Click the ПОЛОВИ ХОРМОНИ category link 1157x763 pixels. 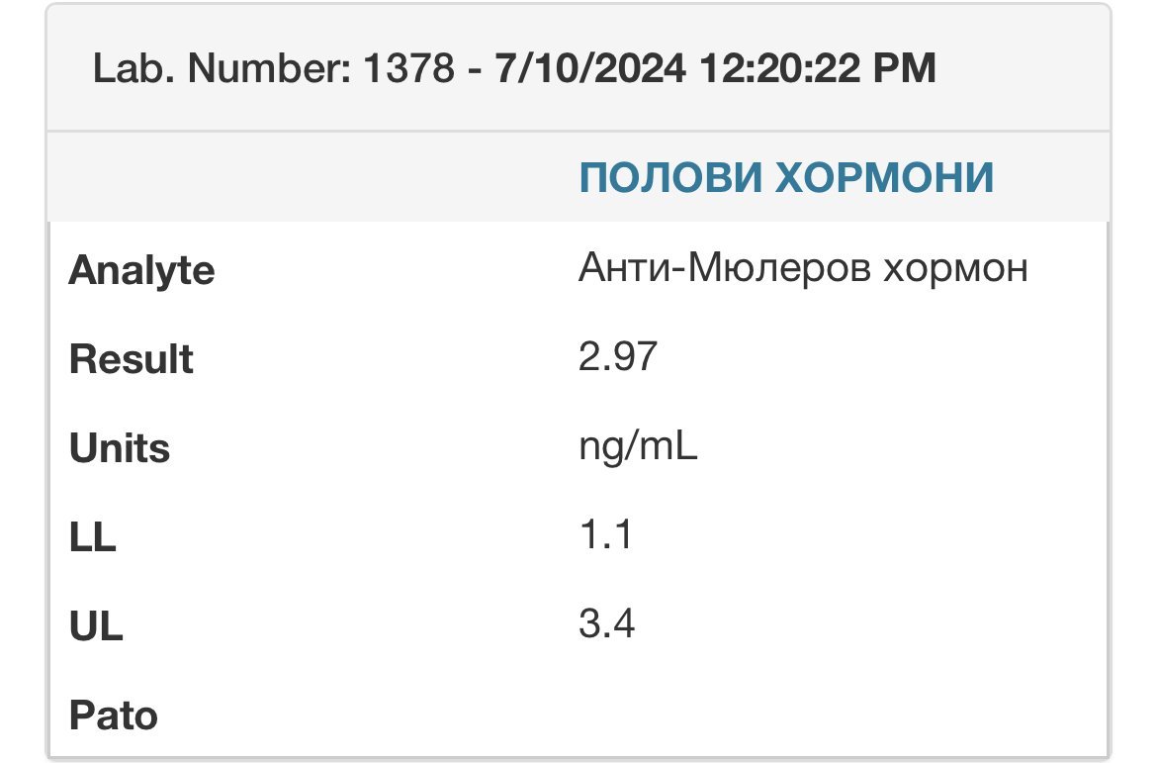(785, 178)
